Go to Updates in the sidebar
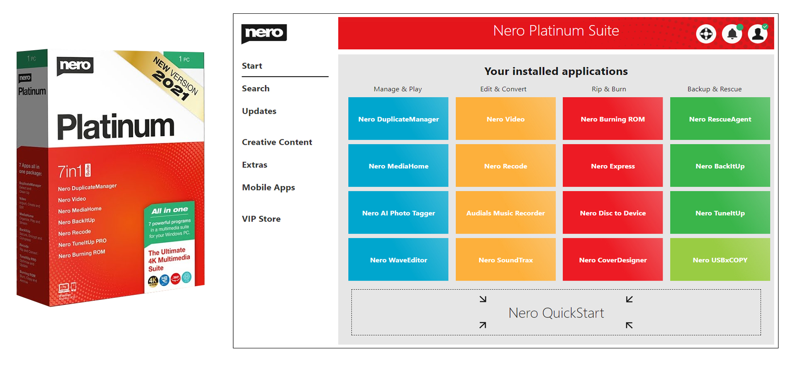805x365 pixels. pyautogui.click(x=259, y=111)
